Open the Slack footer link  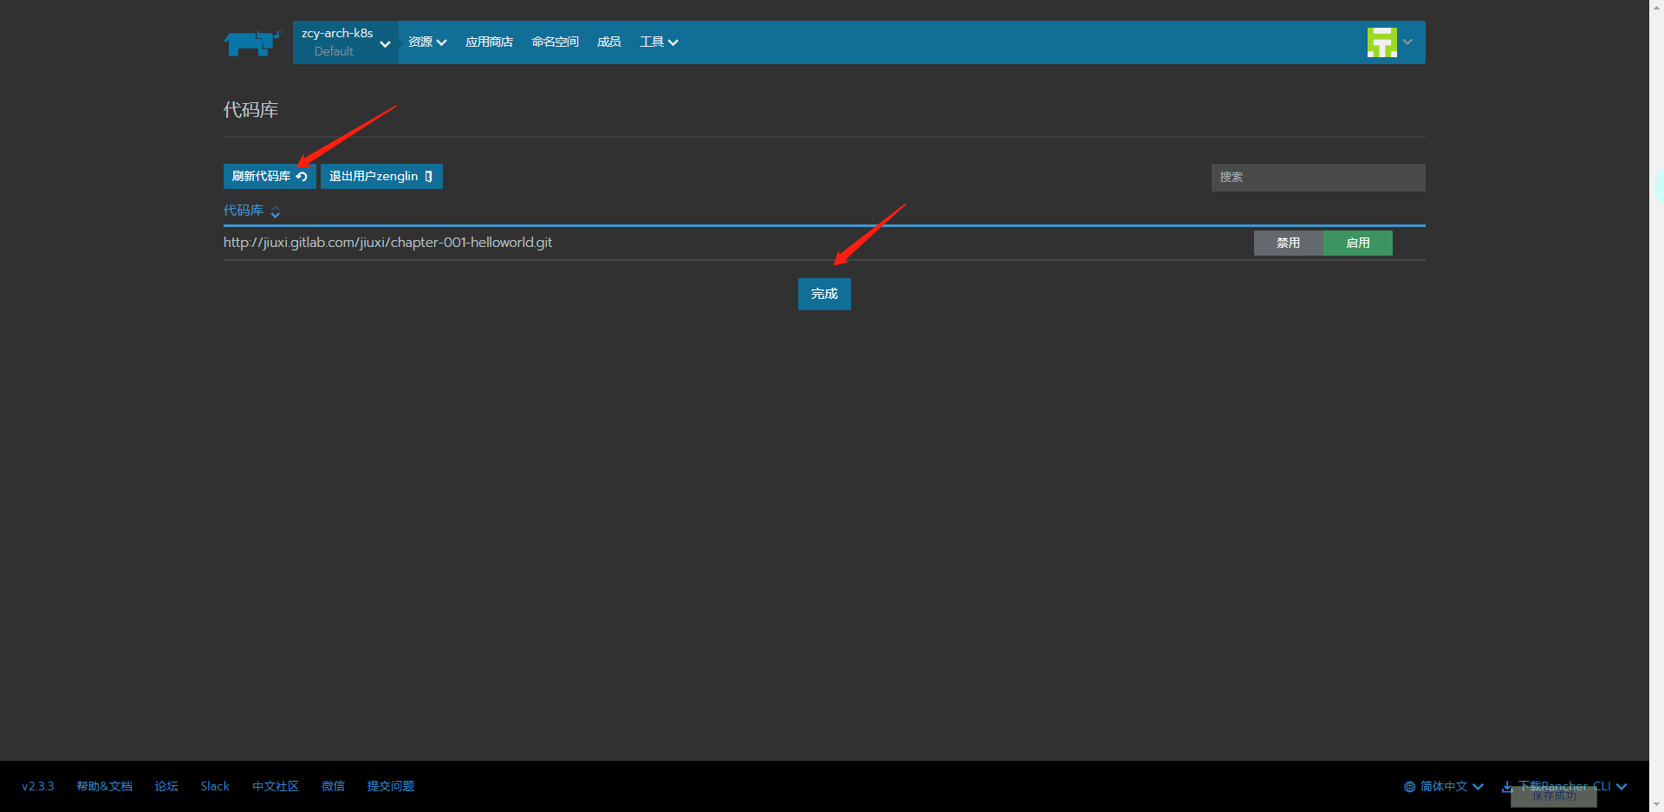pos(215,787)
